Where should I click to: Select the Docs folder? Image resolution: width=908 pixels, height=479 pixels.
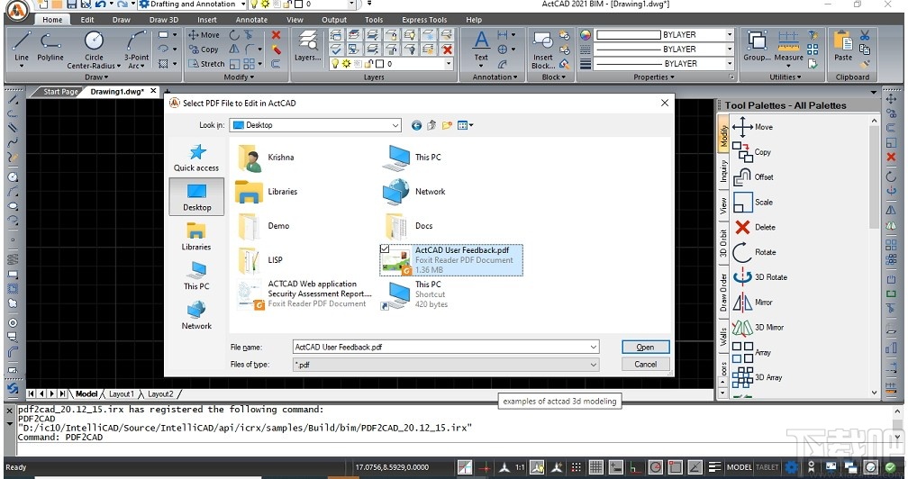(x=408, y=226)
